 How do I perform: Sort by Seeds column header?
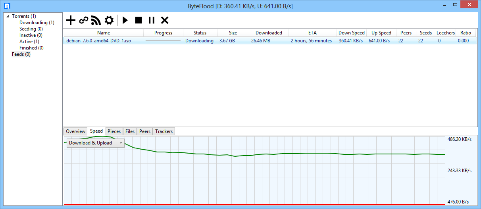(x=426, y=33)
